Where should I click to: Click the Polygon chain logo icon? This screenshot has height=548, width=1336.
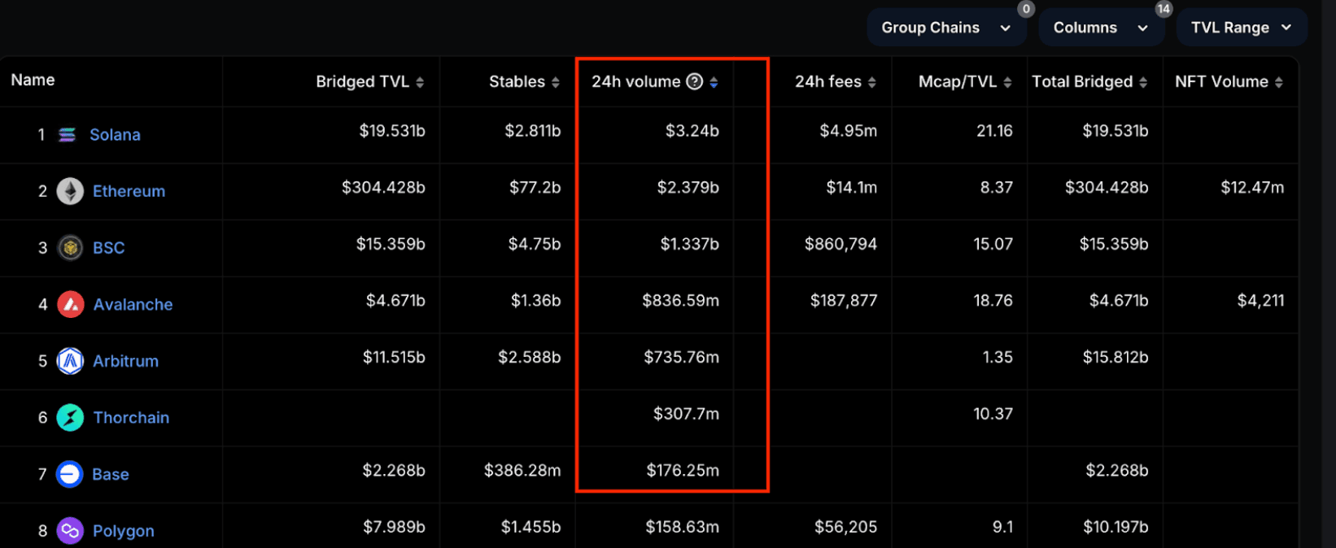click(70, 531)
